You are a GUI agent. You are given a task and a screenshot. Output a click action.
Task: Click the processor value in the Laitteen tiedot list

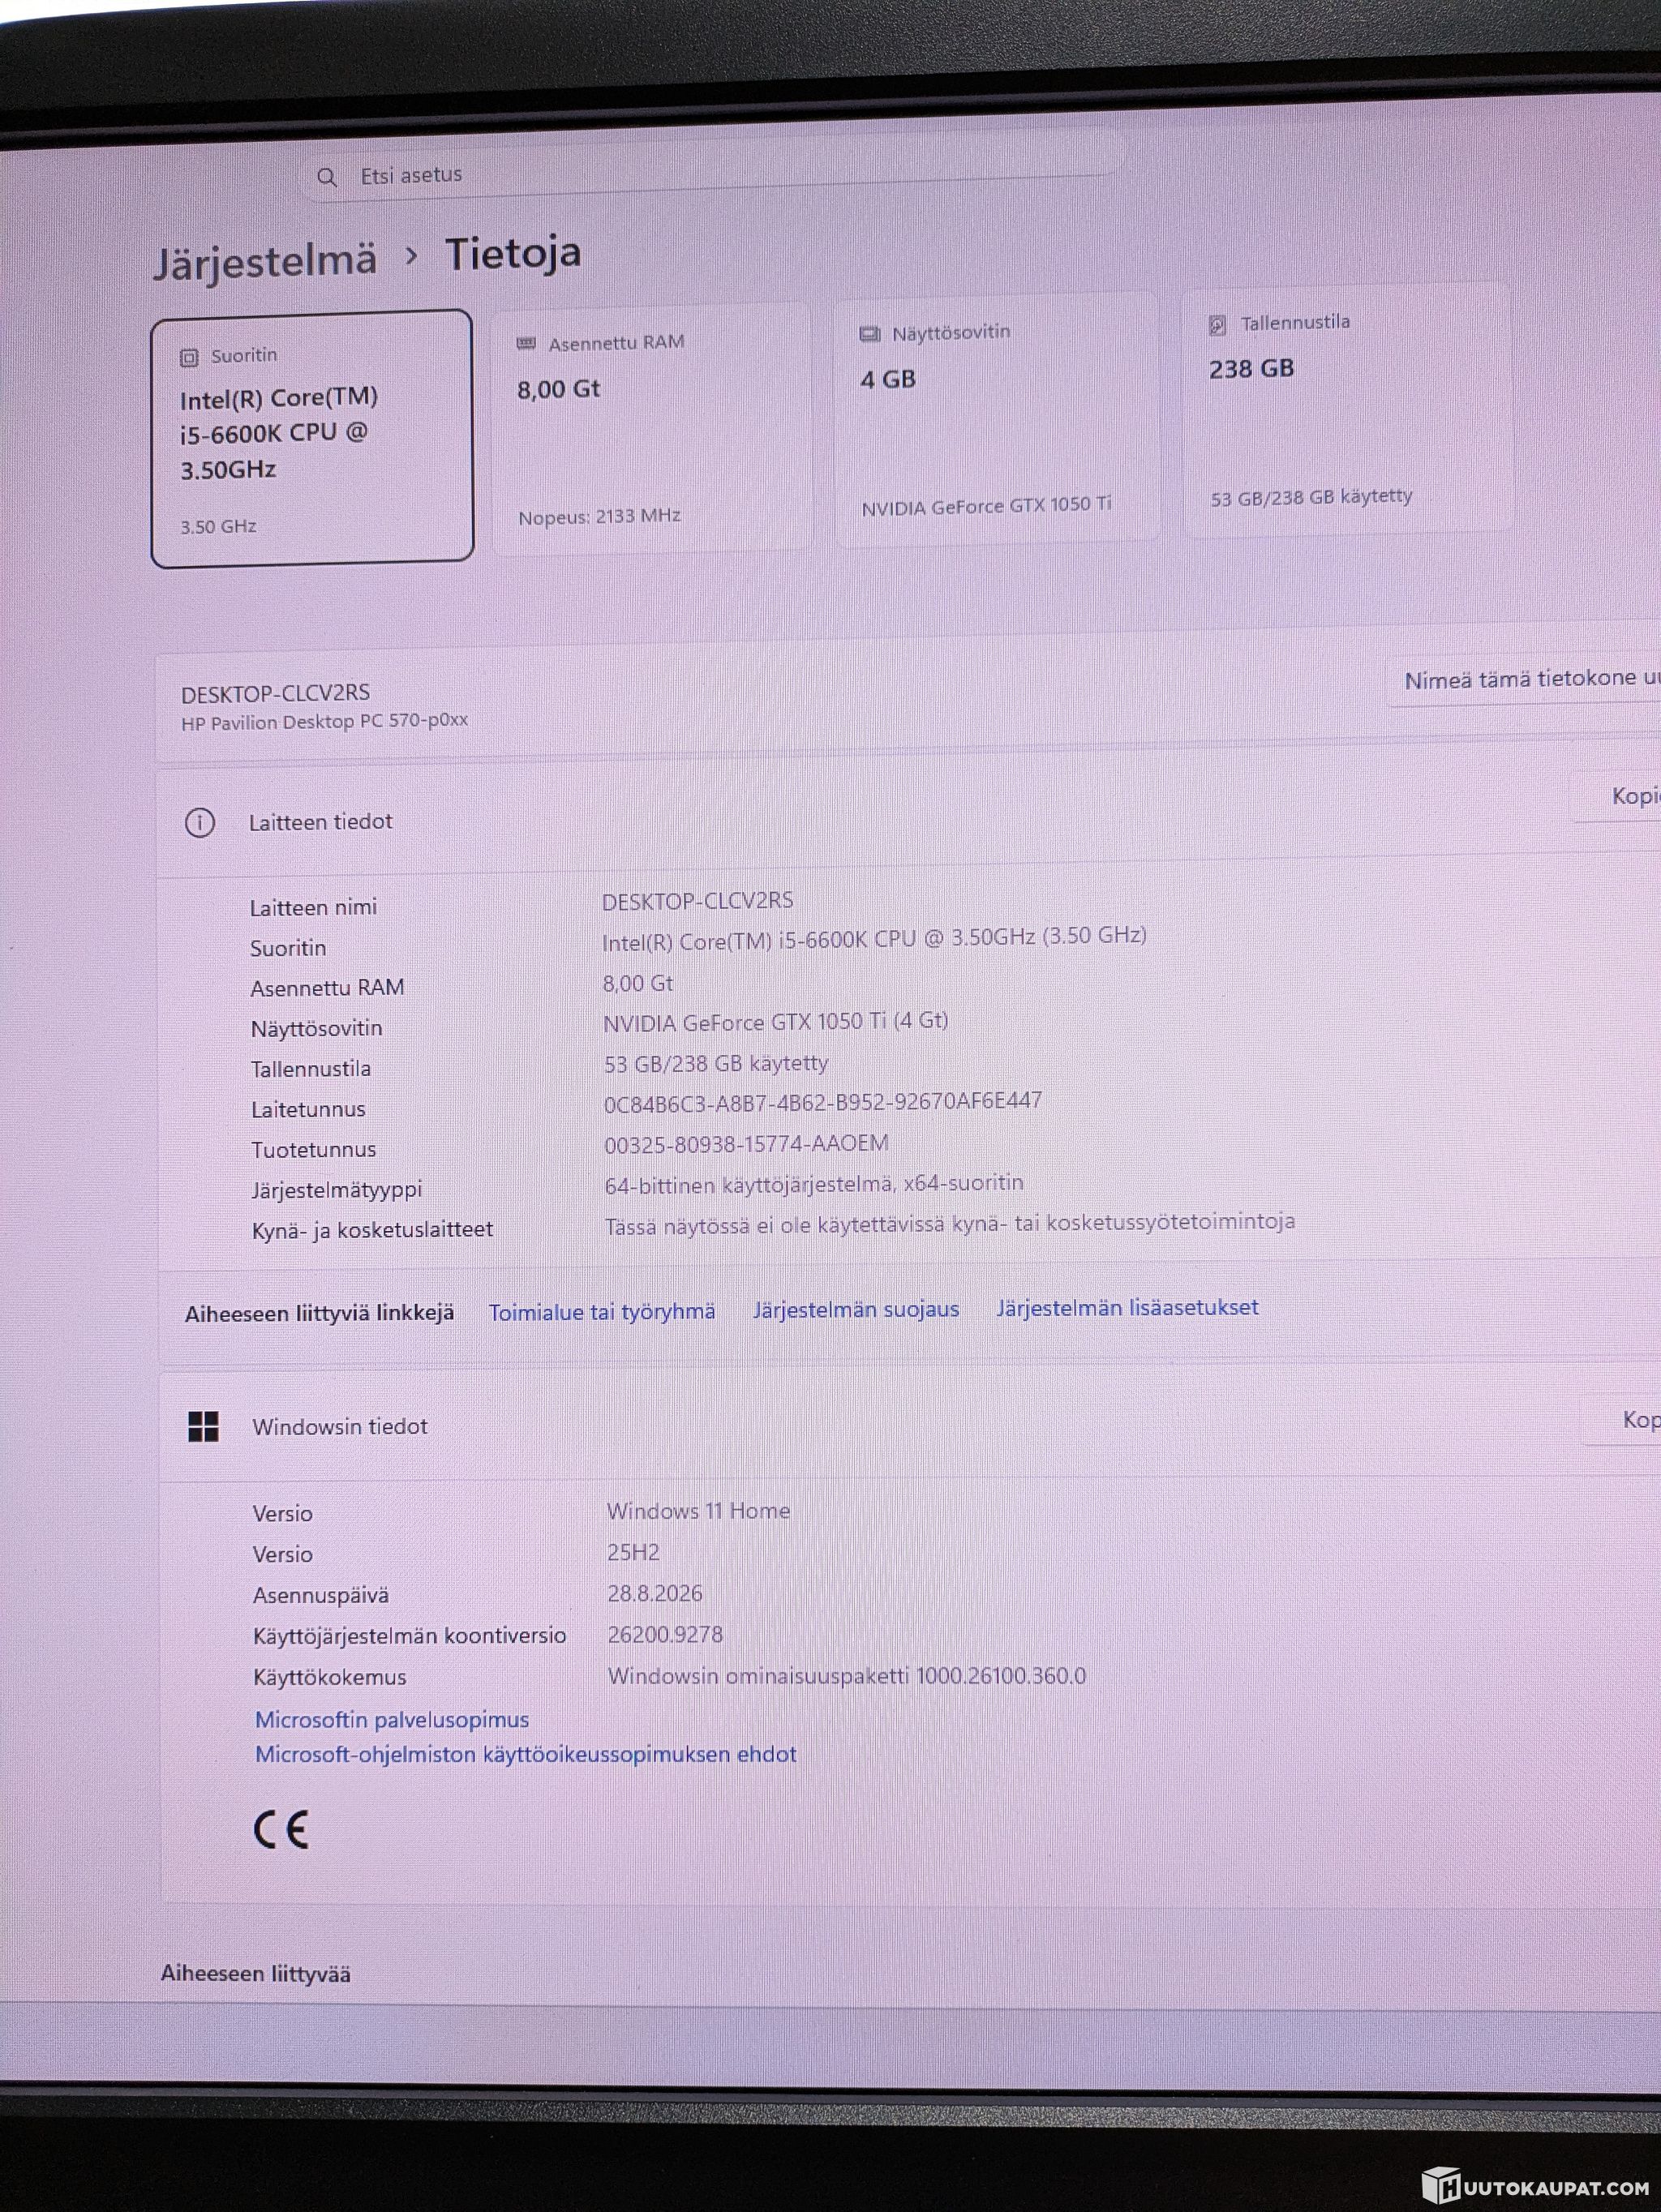click(x=874, y=939)
